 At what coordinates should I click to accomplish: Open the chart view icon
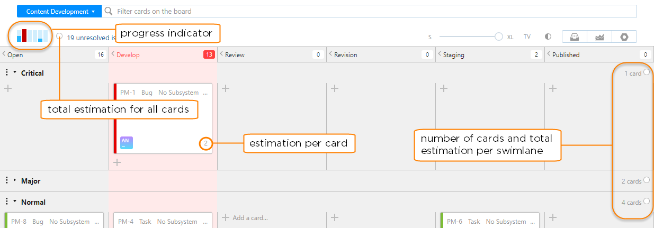click(x=599, y=37)
